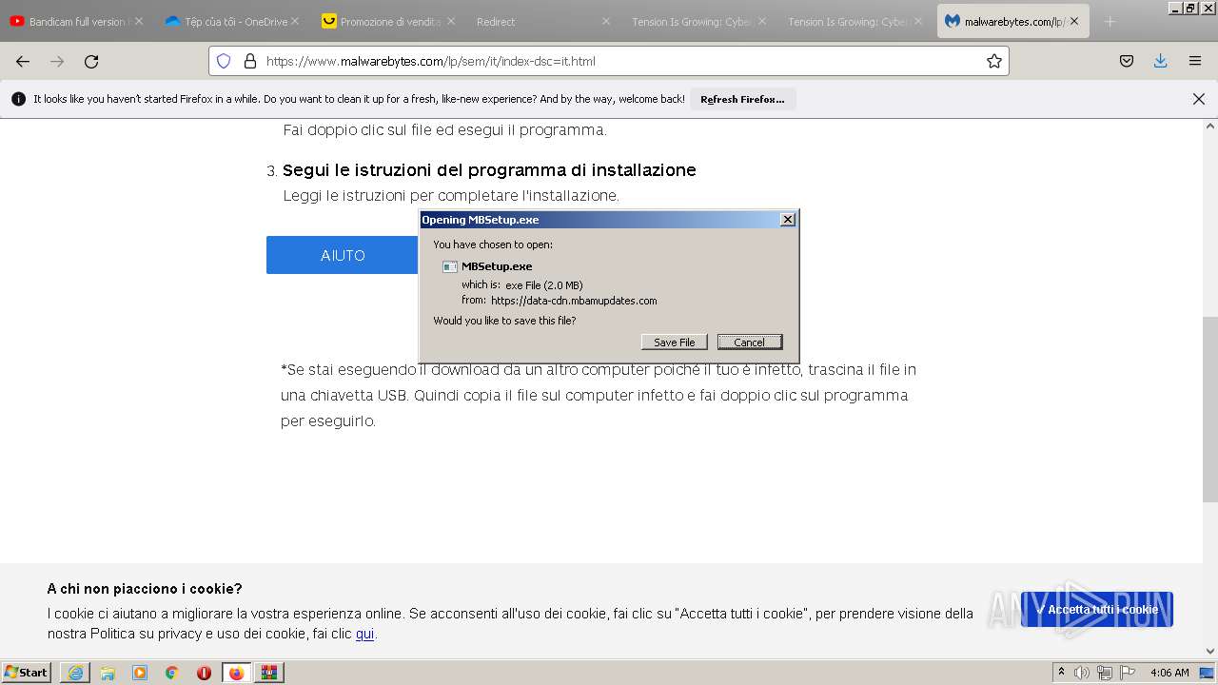Click Save File in the dialog
The height and width of the screenshot is (685, 1218).
point(674,342)
